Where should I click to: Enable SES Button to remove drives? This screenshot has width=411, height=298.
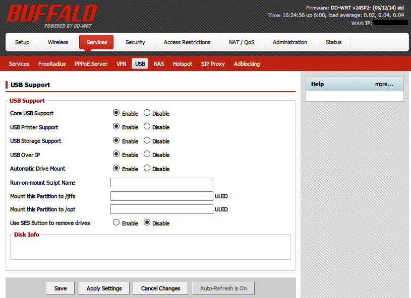(x=116, y=222)
